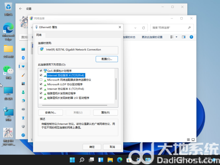Screen dimensions: 220x165
Task: Select 链路层拓扑发现响应程序 list row
Action: [61, 93]
